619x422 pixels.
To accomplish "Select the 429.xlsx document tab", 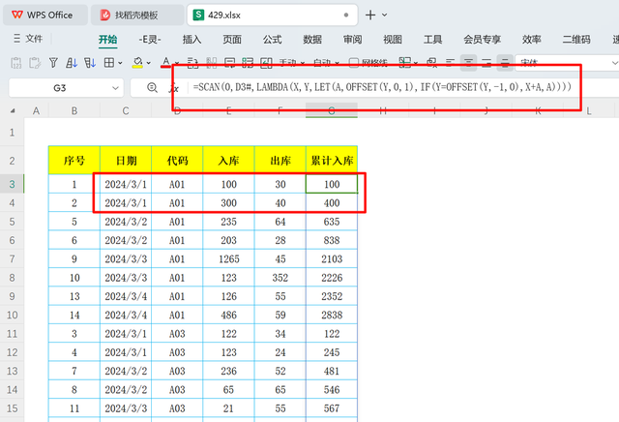I will coord(272,15).
